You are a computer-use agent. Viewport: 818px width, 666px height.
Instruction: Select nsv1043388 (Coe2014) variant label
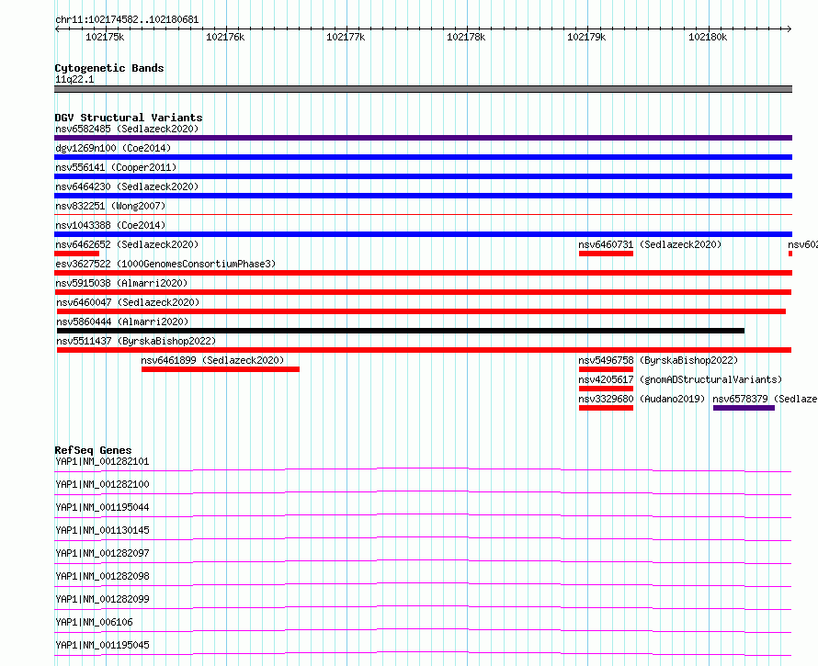click(110, 225)
